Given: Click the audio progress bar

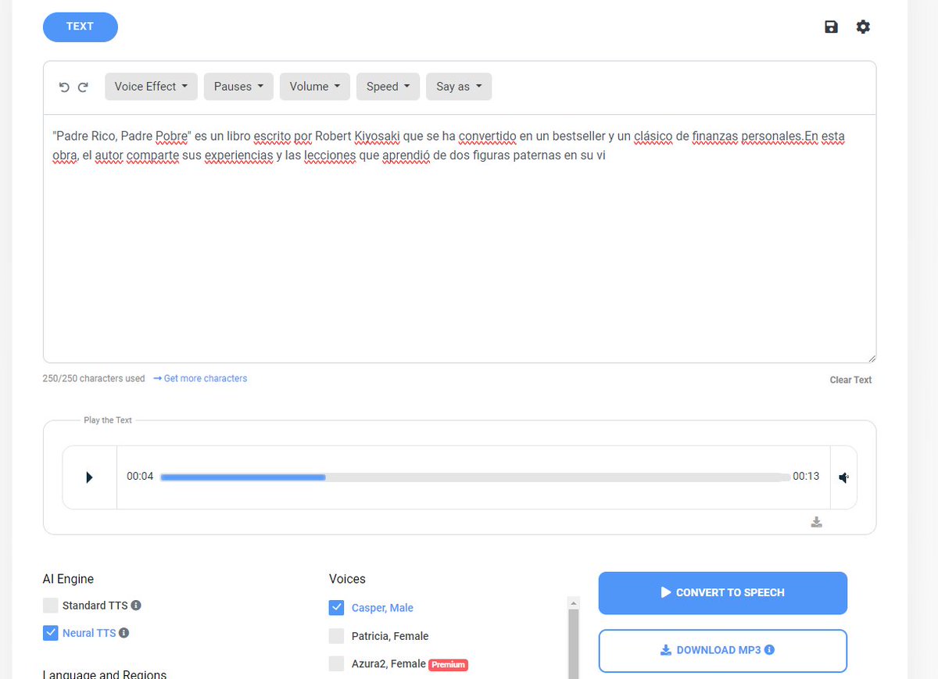Looking at the screenshot, I should [475, 477].
